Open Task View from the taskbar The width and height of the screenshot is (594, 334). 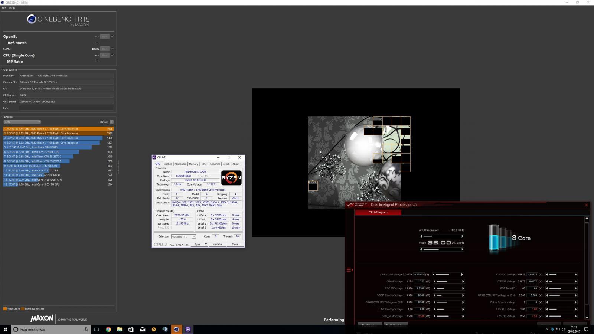click(x=97, y=329)
